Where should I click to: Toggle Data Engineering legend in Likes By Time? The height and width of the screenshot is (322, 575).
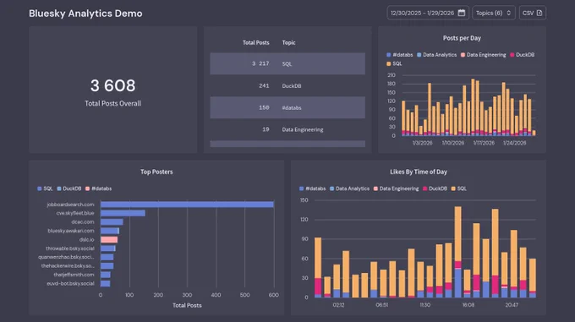click(x=396, y=188)
